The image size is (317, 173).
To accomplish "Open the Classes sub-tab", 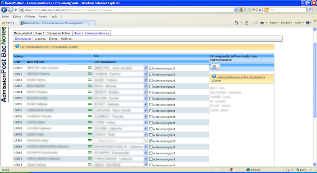I will [40, 39].
